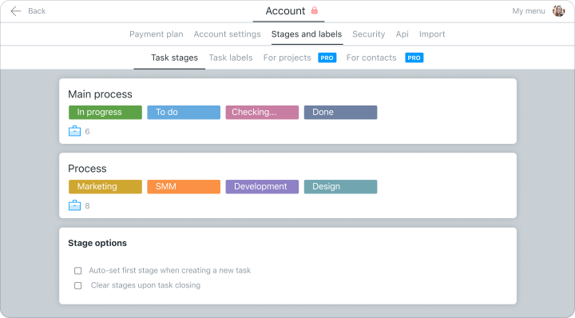Click the PRO badge next to For projects
Screen dimensions: 575x318
click(x=327, y=58)
